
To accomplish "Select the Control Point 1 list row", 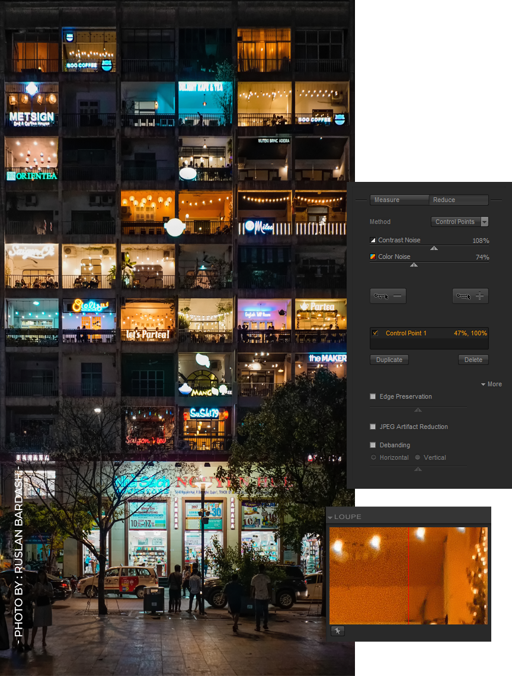I will click(429, 333).
